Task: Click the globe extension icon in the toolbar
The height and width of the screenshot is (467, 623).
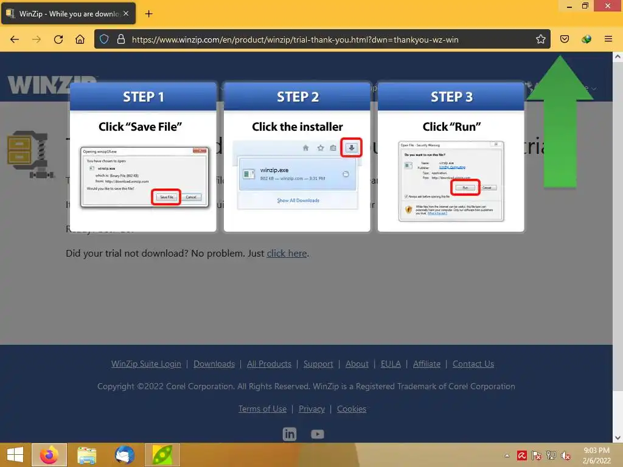Action: [586, 39]
